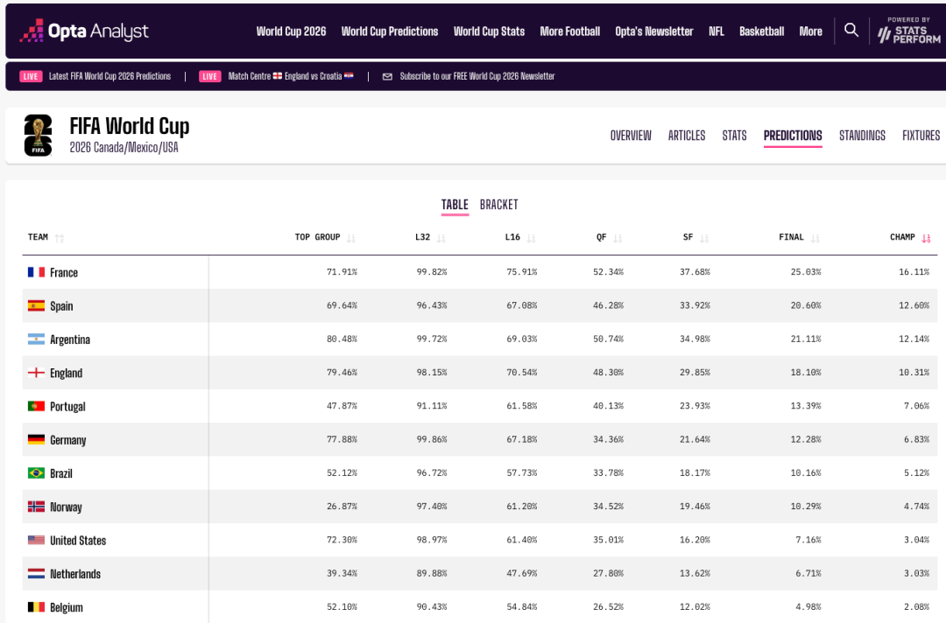Click the Netherlands flag icon
Image resolution: width=946 pixels, height=623 pixels.
[x=36, y=574]
